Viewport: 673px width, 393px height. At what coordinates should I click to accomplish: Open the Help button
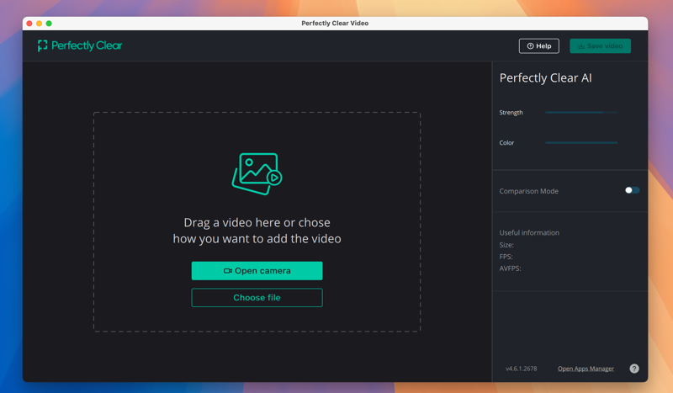click(x=538, y=46)
